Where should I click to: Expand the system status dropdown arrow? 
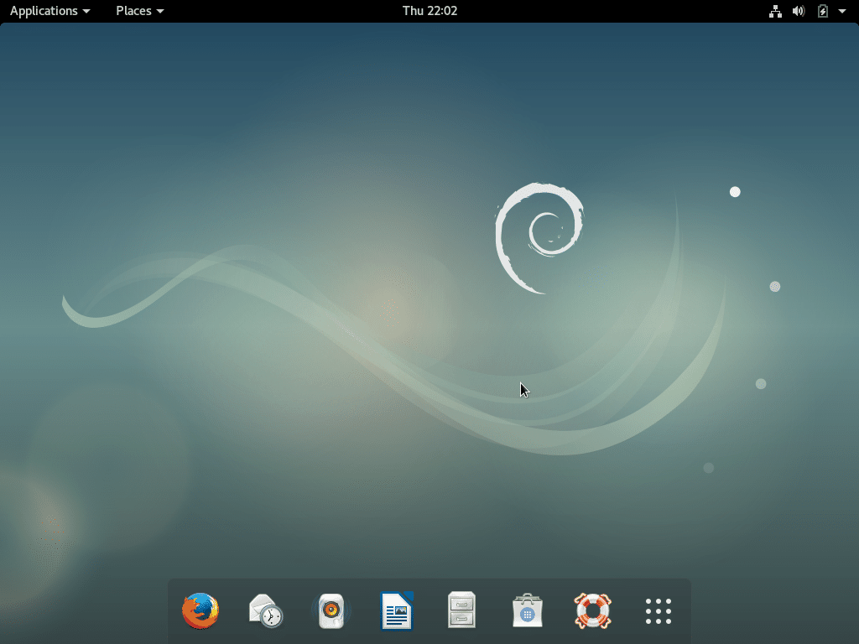(841, 11)
